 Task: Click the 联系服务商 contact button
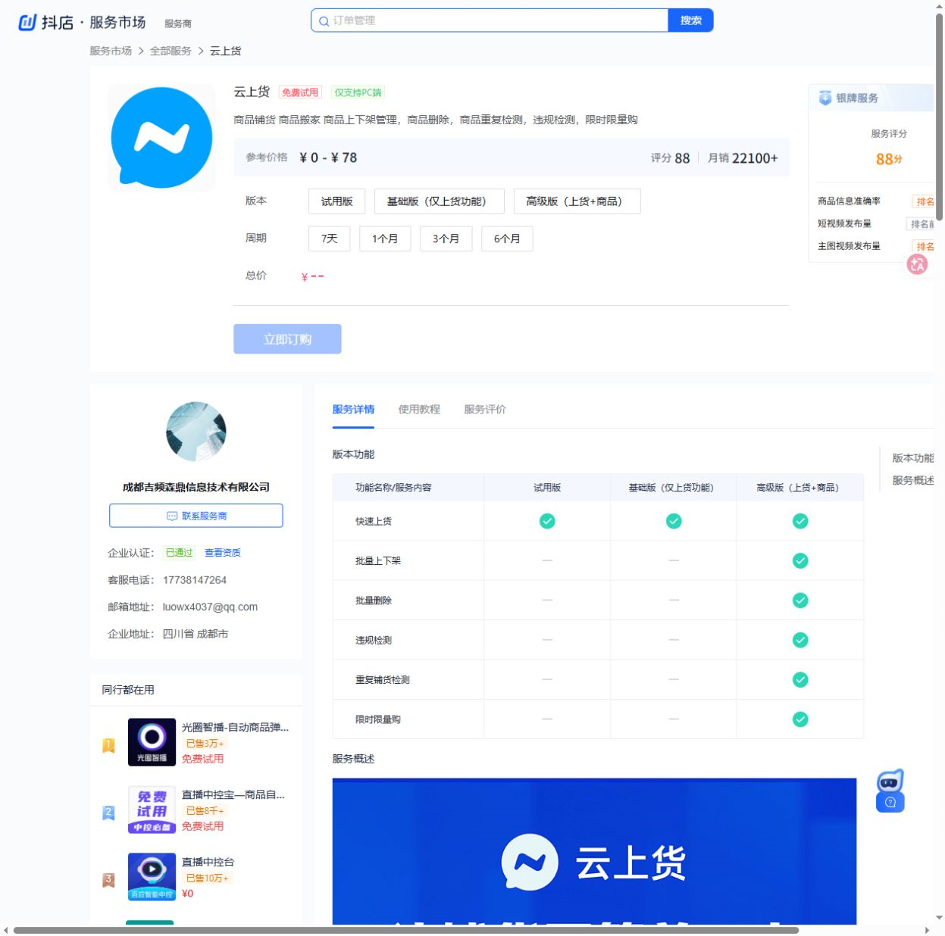[x=196, y=516]
